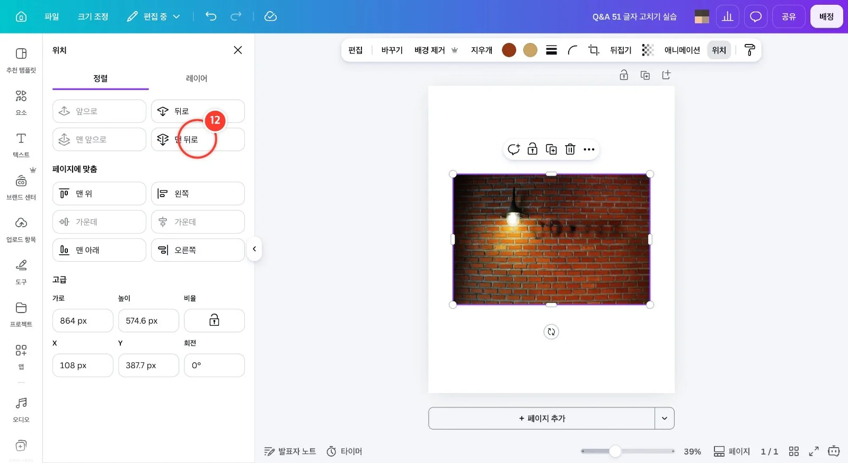Open 업로드 항목 uploads panel

21,229
